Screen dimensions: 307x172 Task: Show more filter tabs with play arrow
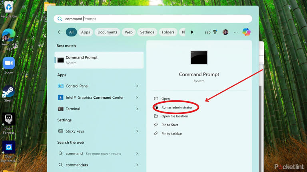tap(192, 32)
